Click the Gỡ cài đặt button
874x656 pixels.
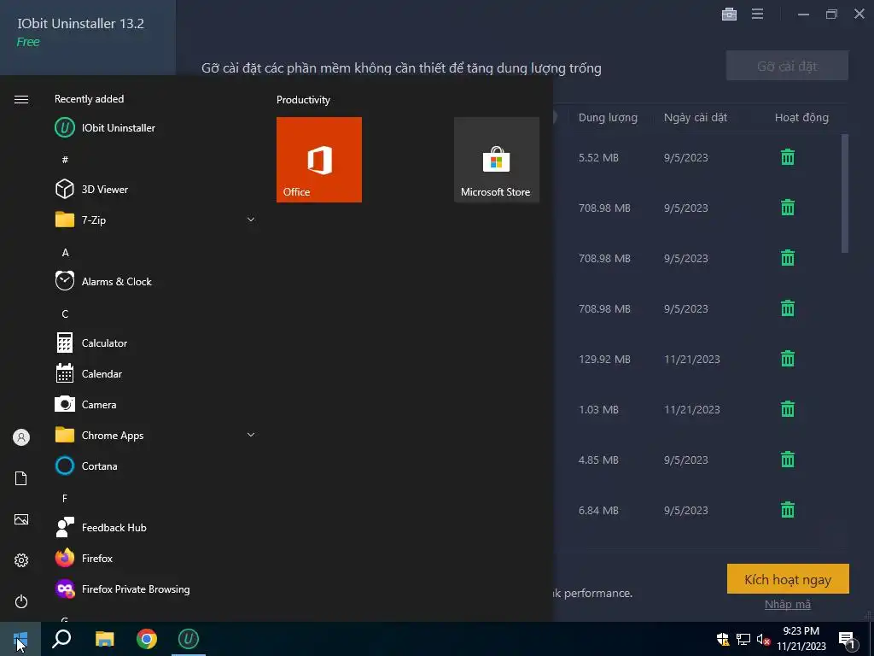tap(787, 66)
